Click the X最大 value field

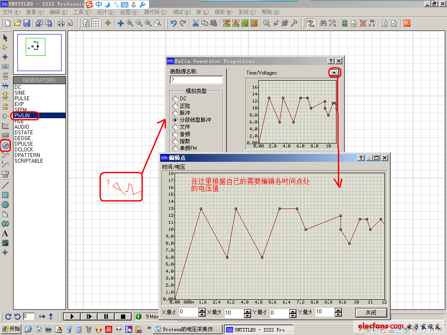(x=234, y=313)
